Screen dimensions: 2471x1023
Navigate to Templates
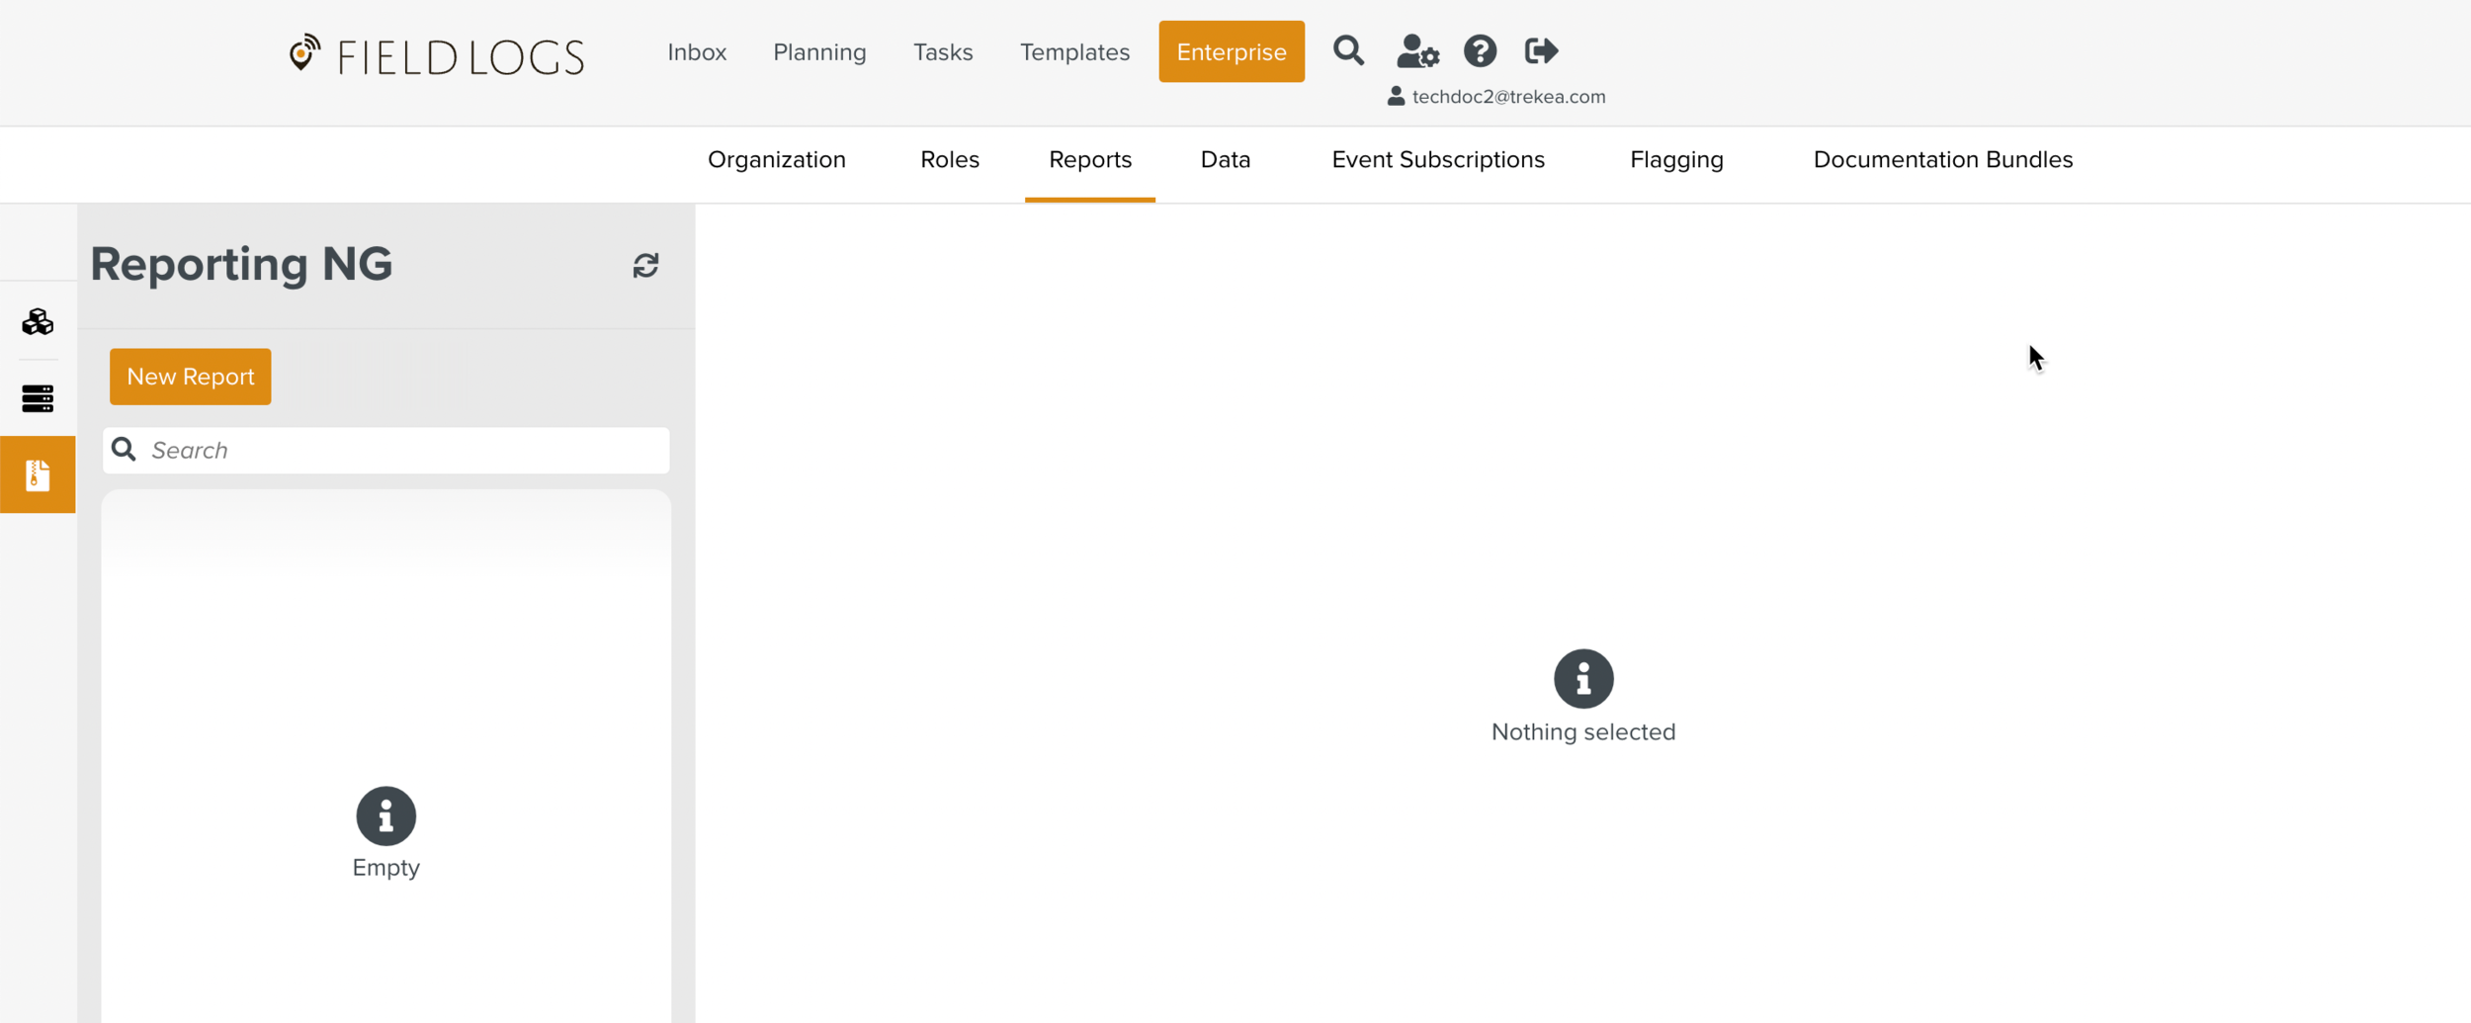tap(1074, 52)
